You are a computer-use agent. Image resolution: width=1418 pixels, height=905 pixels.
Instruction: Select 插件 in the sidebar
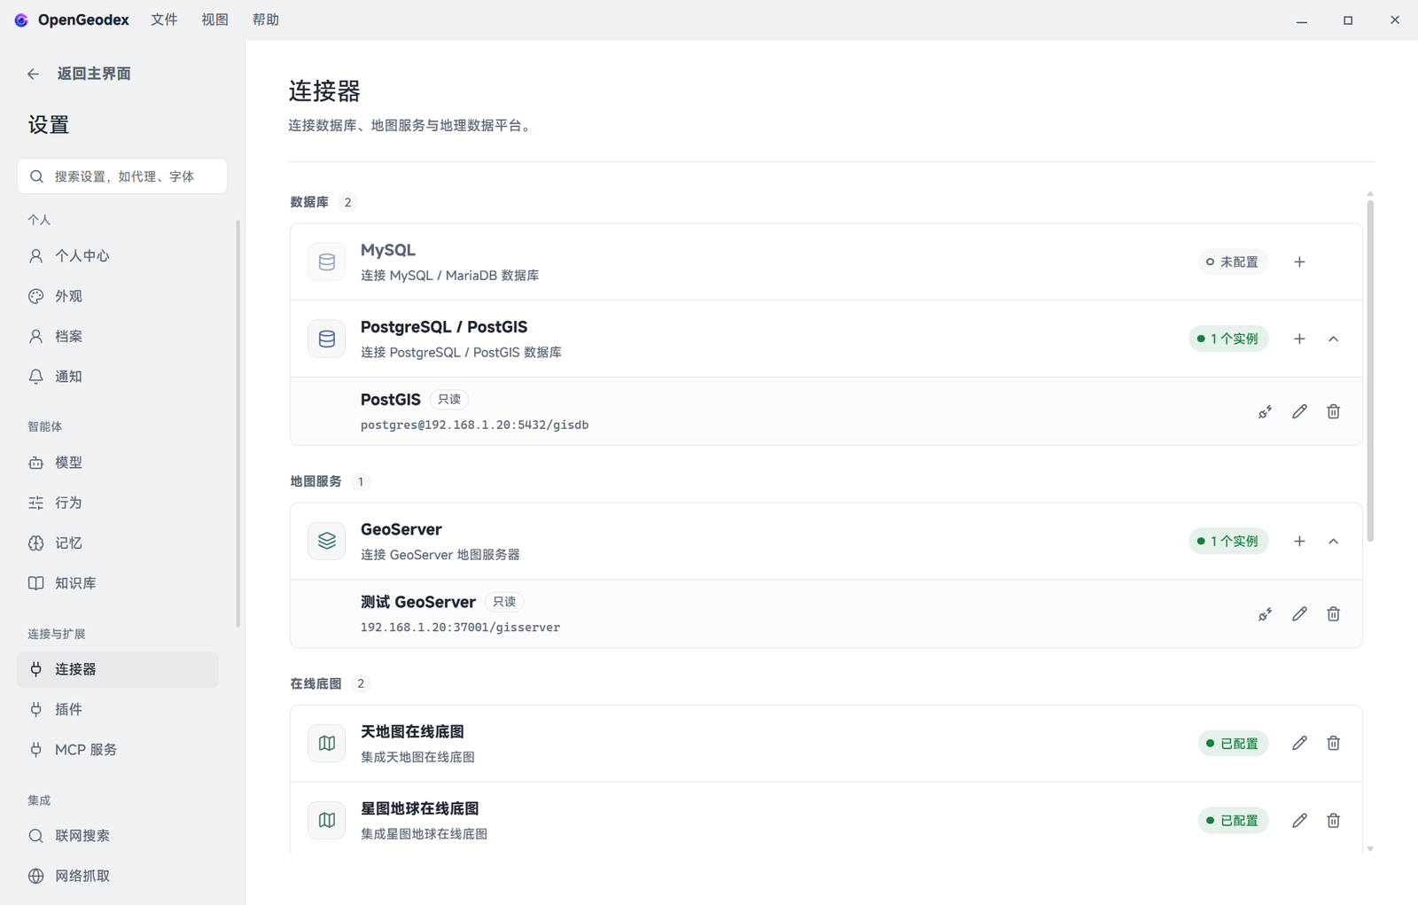[x=118, y=709]
